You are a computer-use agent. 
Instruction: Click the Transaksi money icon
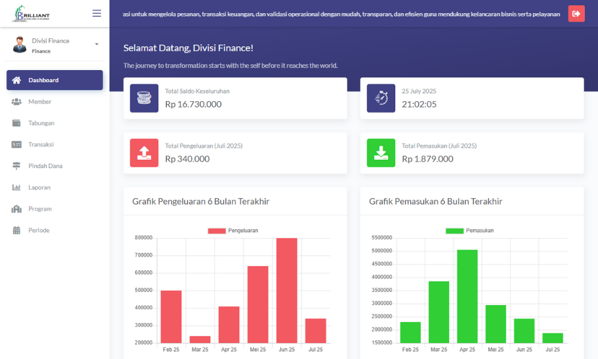(16, 145)
